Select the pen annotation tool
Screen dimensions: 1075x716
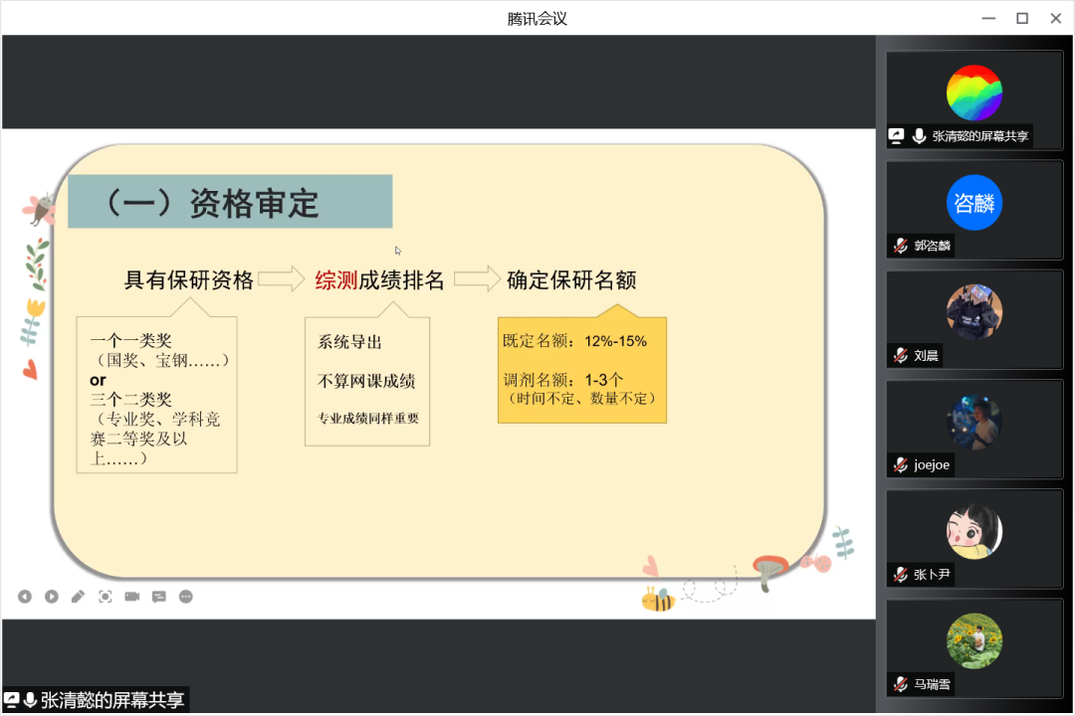click(79, 597)
